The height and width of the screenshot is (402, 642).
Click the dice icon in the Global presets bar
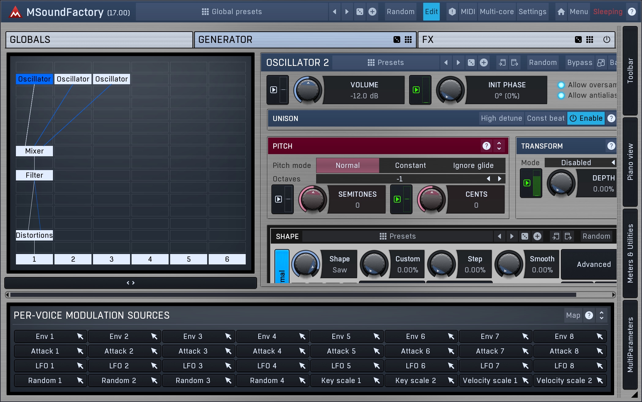tap(360, 12)
